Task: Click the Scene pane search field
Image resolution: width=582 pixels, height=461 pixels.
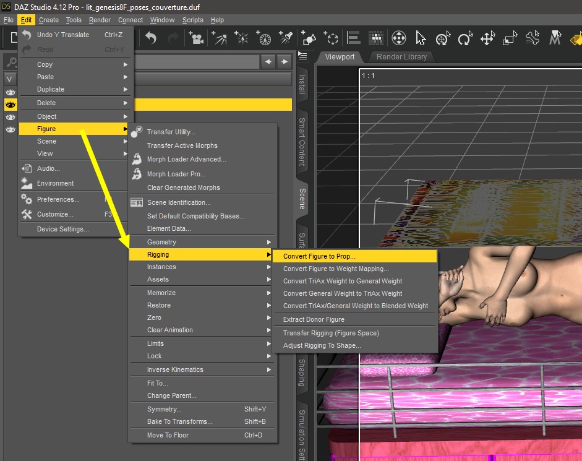Action: [197, 62]
